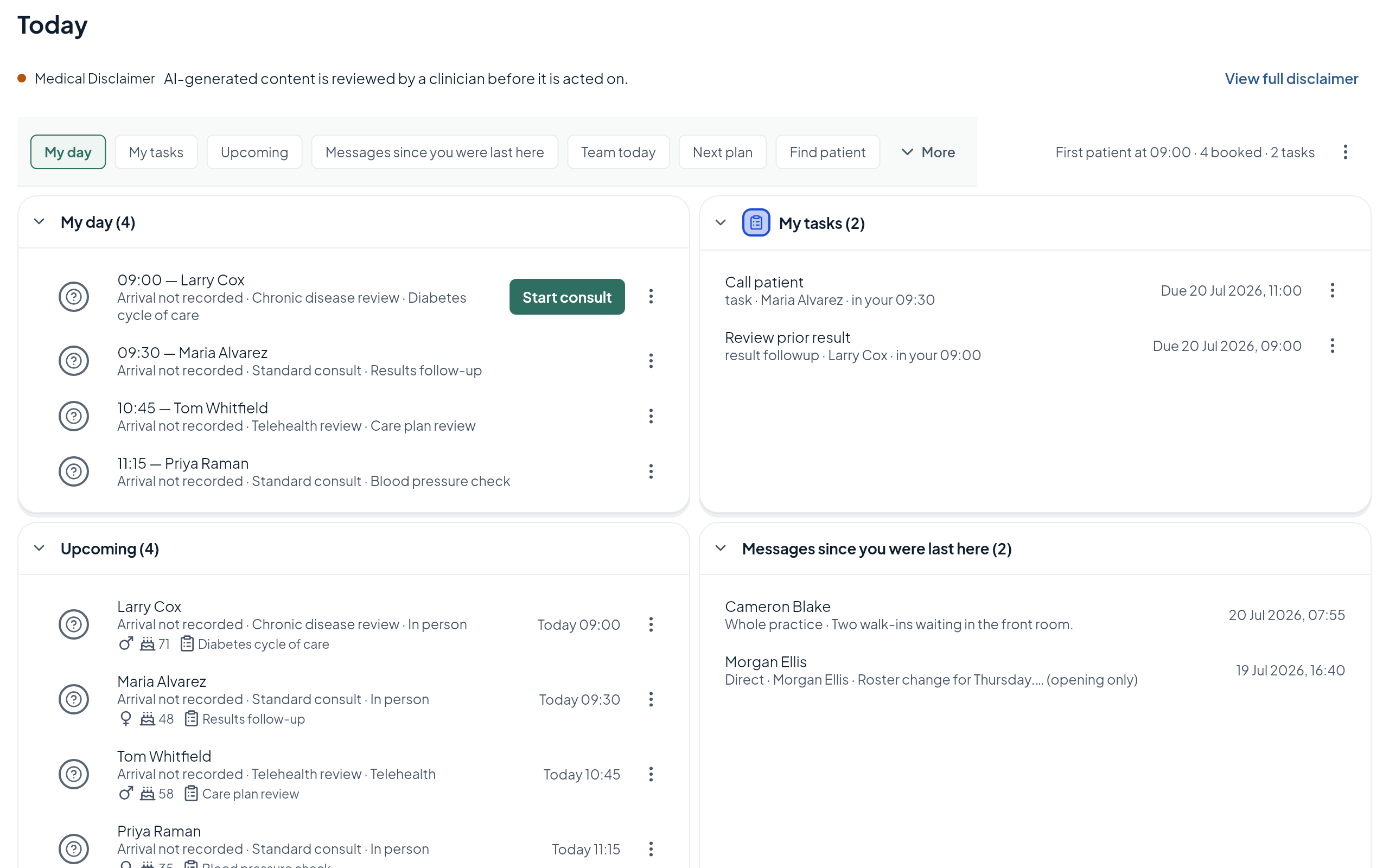
Task: Open kebab menu for Maria Alvarez 09:30 appointment
Action: [651, 361]
